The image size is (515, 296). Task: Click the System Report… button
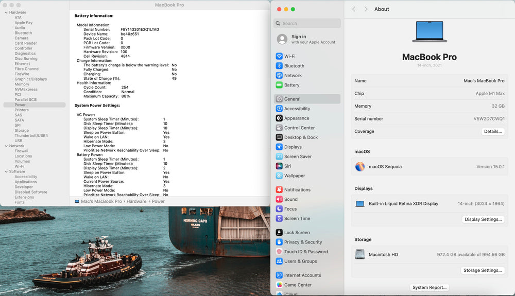tap(430, 287)
